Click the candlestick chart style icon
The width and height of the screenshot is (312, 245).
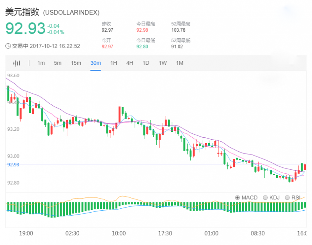(x=16, y=63)
